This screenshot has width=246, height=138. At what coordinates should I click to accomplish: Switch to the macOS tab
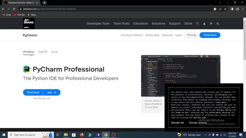(x=43, y=52)
